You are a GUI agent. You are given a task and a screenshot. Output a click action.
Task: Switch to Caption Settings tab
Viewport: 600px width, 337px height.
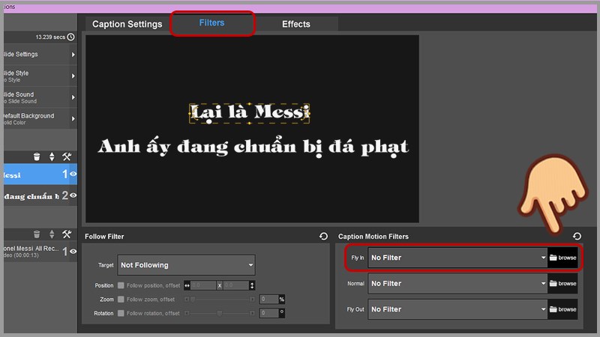tap(127, 24)
